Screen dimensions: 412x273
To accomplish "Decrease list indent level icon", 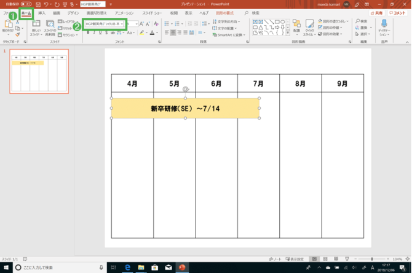I will (190, 23).
